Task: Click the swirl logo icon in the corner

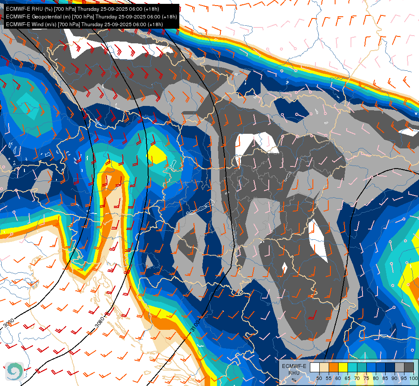Action: pos(15,371)
